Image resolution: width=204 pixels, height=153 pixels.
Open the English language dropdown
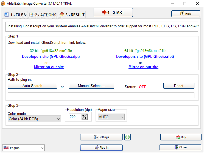pyautogui.click(x=23, y=148)
